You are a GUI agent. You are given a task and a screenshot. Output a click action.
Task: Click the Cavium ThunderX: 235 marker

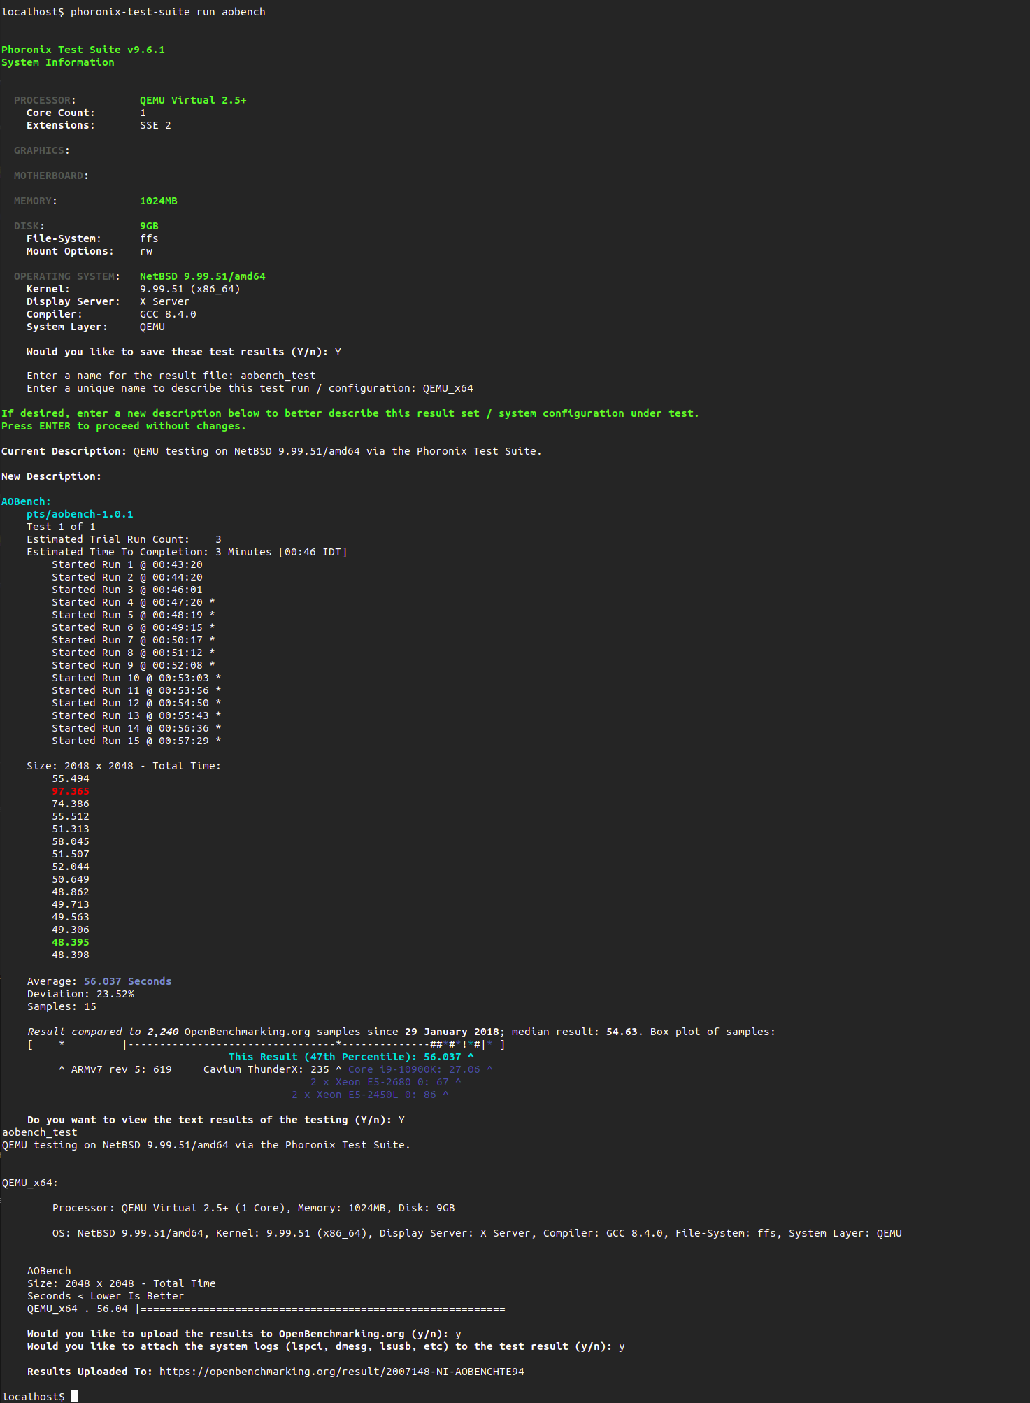[273, 1069]
